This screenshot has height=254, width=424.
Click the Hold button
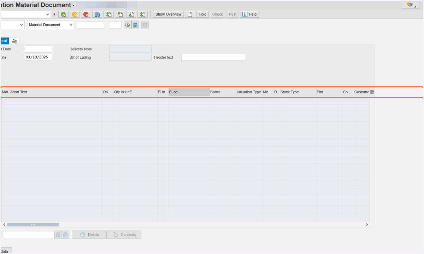202,15
